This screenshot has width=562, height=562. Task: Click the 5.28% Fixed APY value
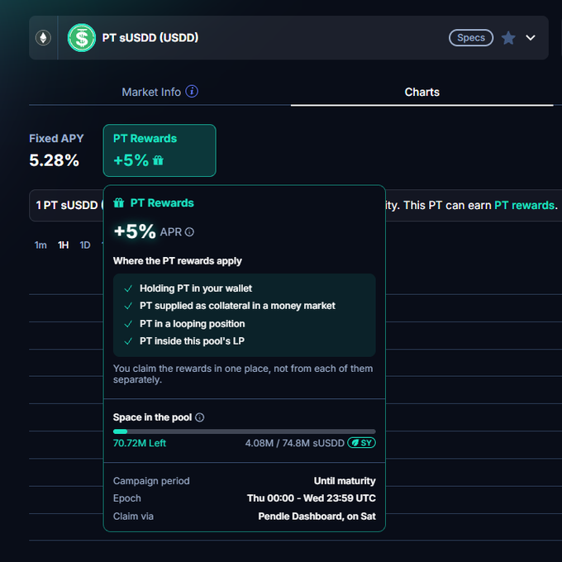pyautogui.click(x=54, y=160)
